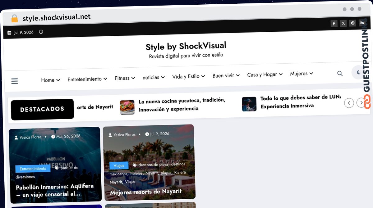
Task: Open 'La nueva cocina yucateca' featured story
Action: [182, 105]
